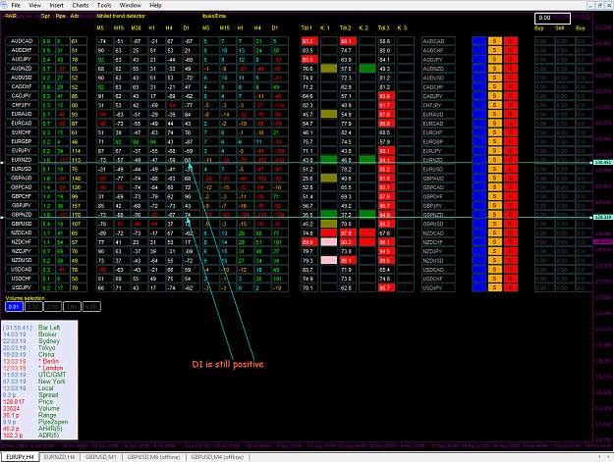This screenshot has height=462, width=614.
Task: Click the orange S button for GBPUSD
Action: [494, 224]
